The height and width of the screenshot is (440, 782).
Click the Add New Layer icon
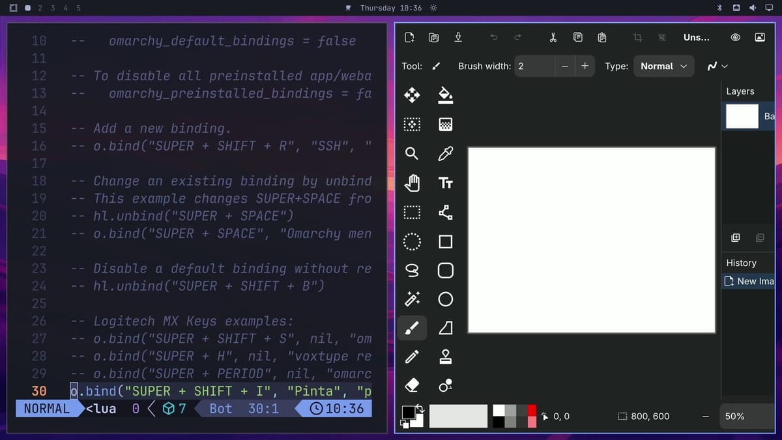point(736,238)
